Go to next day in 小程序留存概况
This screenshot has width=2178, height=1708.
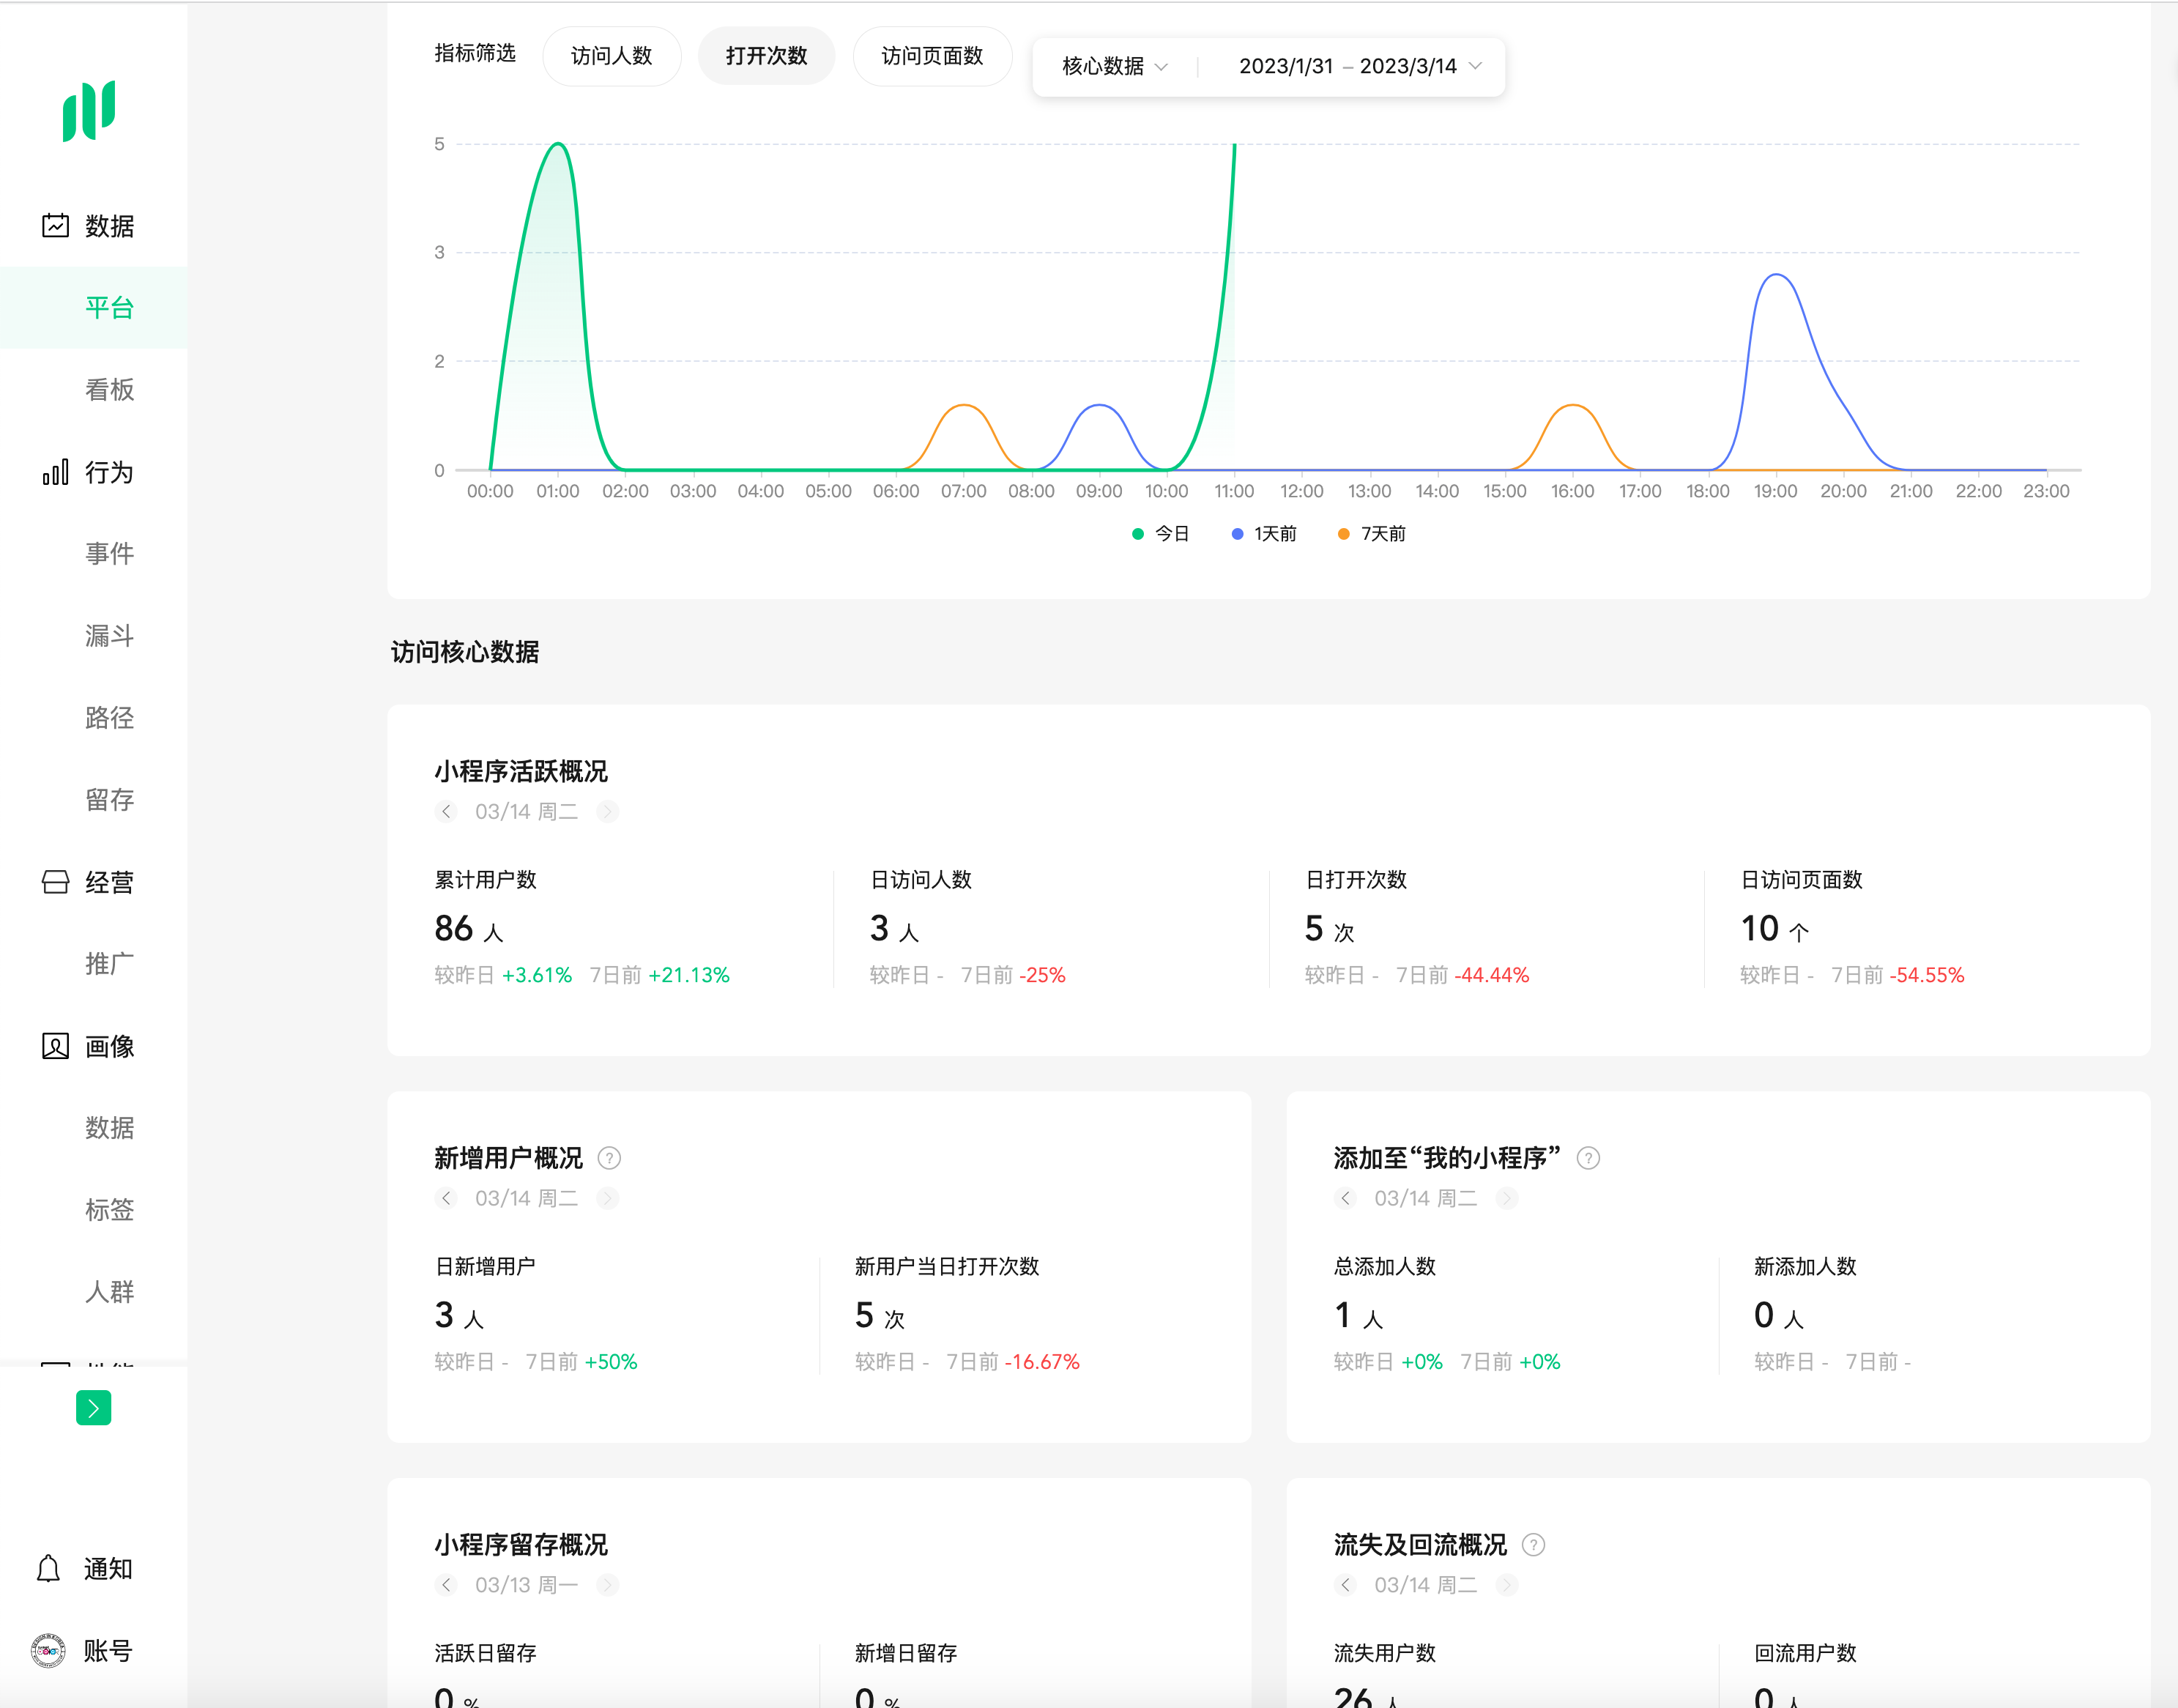pyautogui.click(x=607, y=1585)
